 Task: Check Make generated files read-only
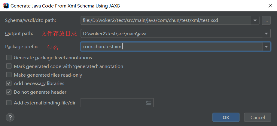click(9, 75)
